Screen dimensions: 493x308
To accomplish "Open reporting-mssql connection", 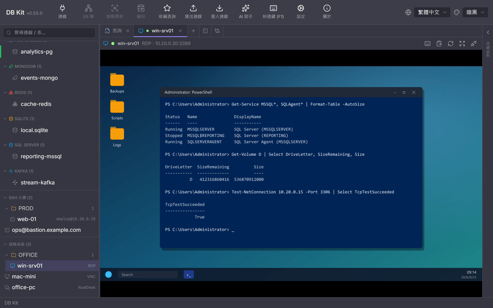I will point(49,156).
